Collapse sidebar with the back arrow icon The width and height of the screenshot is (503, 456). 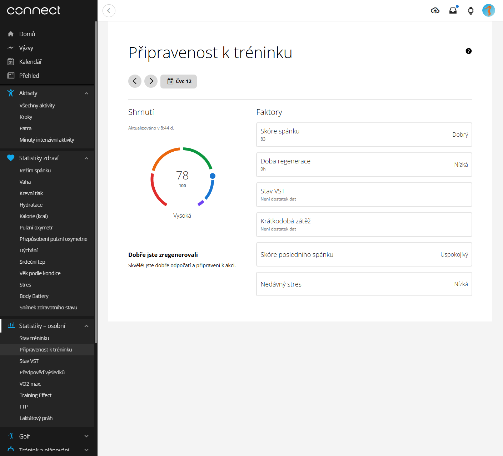click(109, 11)
